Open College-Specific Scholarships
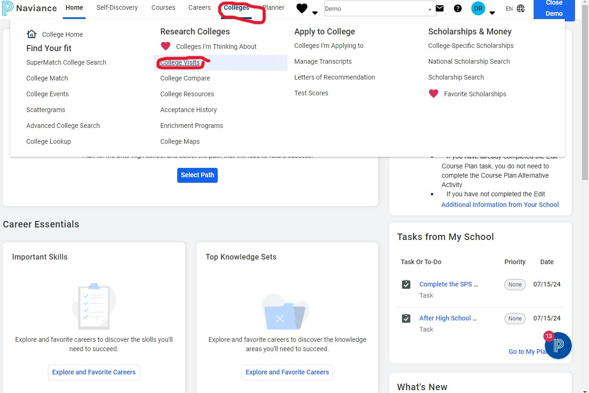The height and width of the screenshot is (393, 589). (471, 46)
